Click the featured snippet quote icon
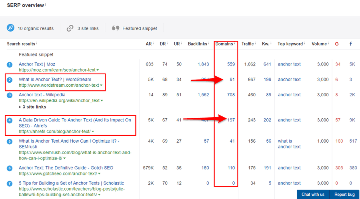The width and height of the screenshot is (360, 199). [116, 28]
